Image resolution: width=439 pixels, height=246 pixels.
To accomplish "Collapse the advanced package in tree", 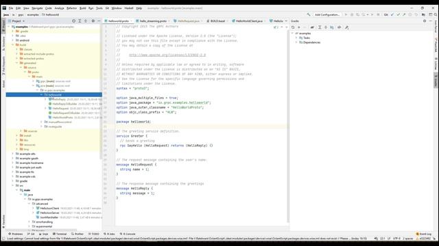I will [x=29, y=204].
